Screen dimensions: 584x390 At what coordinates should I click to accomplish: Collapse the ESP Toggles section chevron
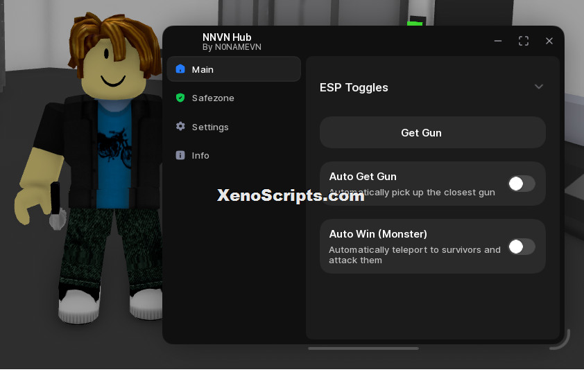click(538, 87)
